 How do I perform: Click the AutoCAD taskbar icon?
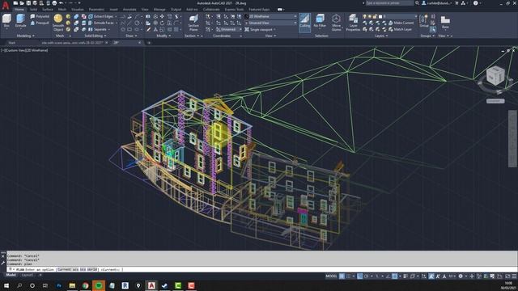151,285
